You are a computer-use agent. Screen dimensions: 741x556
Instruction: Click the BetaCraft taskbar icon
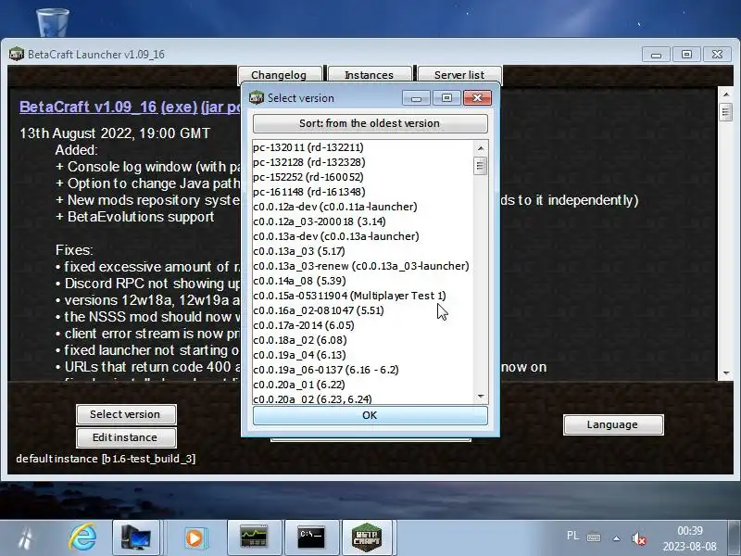367,538
